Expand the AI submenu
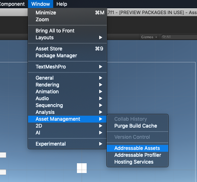The height and width of the screenshot is (182, 197). (67, 133)
